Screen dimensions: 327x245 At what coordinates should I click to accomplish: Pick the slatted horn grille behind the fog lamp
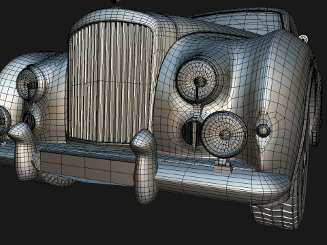(192, 133)
